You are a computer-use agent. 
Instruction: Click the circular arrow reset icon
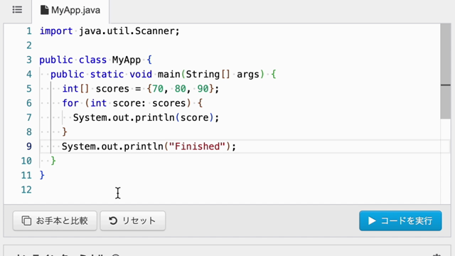(113, 220)
